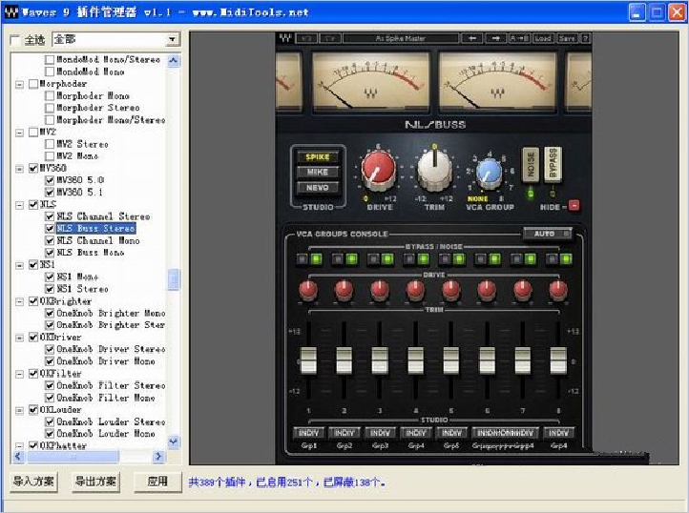Uncheck the MV360 5.1 checkbox
The height and width of the screenshot is (513, 689).
pyautogui.click(x=50, y=192)
